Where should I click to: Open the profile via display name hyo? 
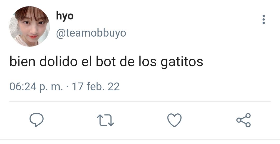[x=65, y=16]
